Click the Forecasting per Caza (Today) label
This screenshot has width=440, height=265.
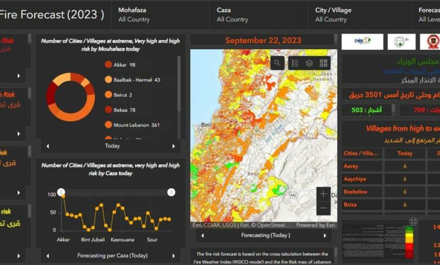point(112,255)
